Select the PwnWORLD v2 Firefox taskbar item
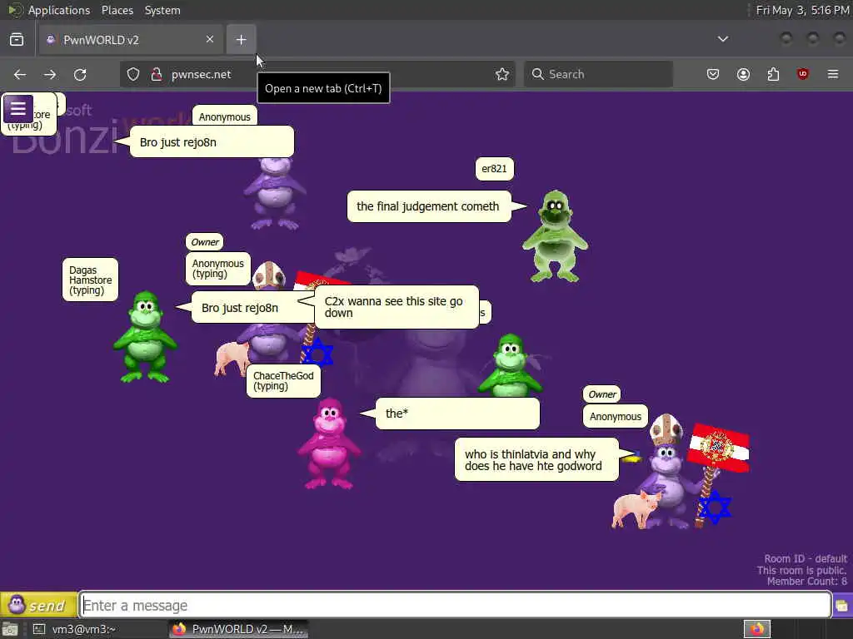 [x=239, y=629]
